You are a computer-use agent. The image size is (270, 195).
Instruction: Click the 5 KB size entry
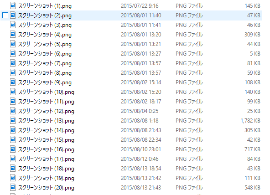(255, 54)
